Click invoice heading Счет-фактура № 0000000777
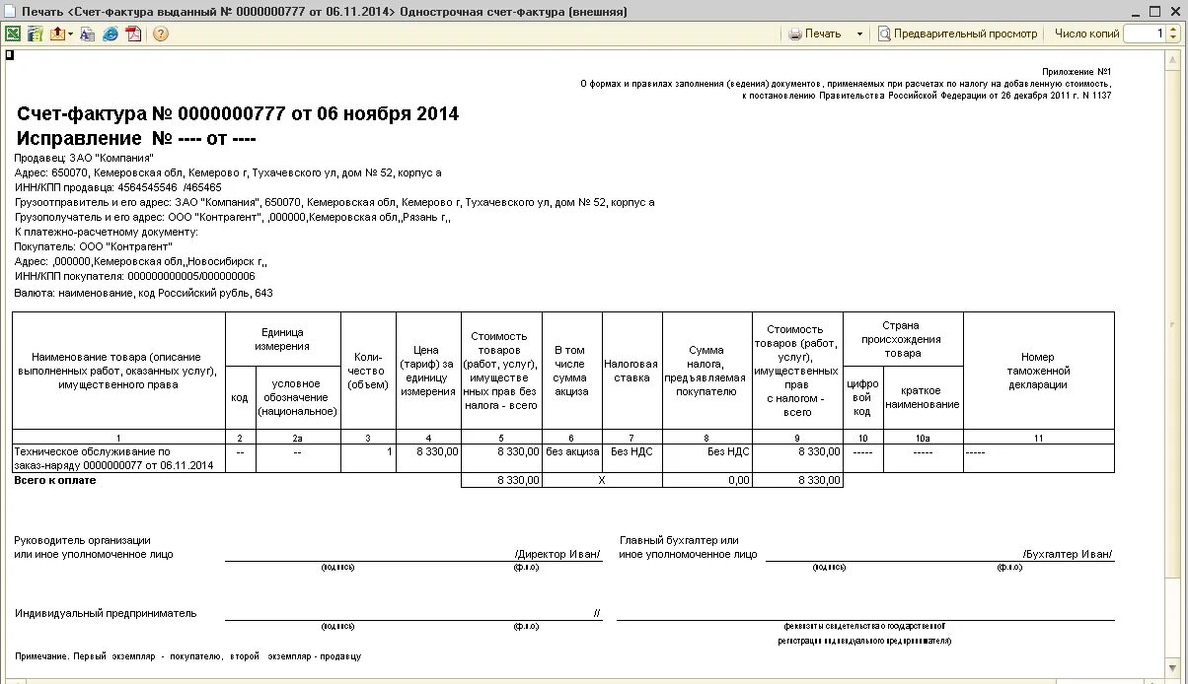The image size is (1188, 684). (x=238, y=113)
